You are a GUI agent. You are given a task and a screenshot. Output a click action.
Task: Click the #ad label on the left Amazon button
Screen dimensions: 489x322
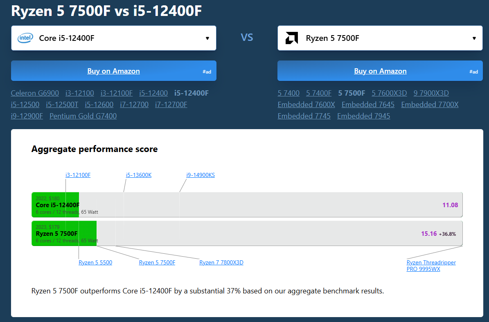tap(207, 72)
